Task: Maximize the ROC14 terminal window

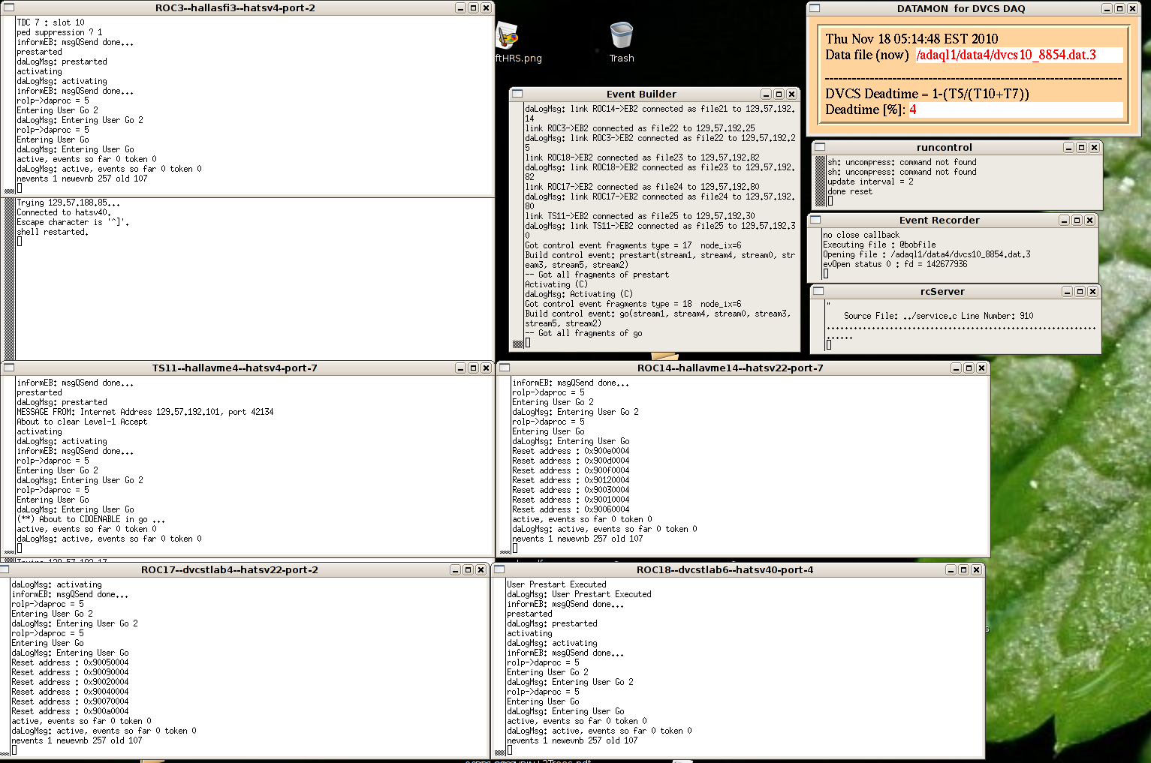Action: coord(969,368)
